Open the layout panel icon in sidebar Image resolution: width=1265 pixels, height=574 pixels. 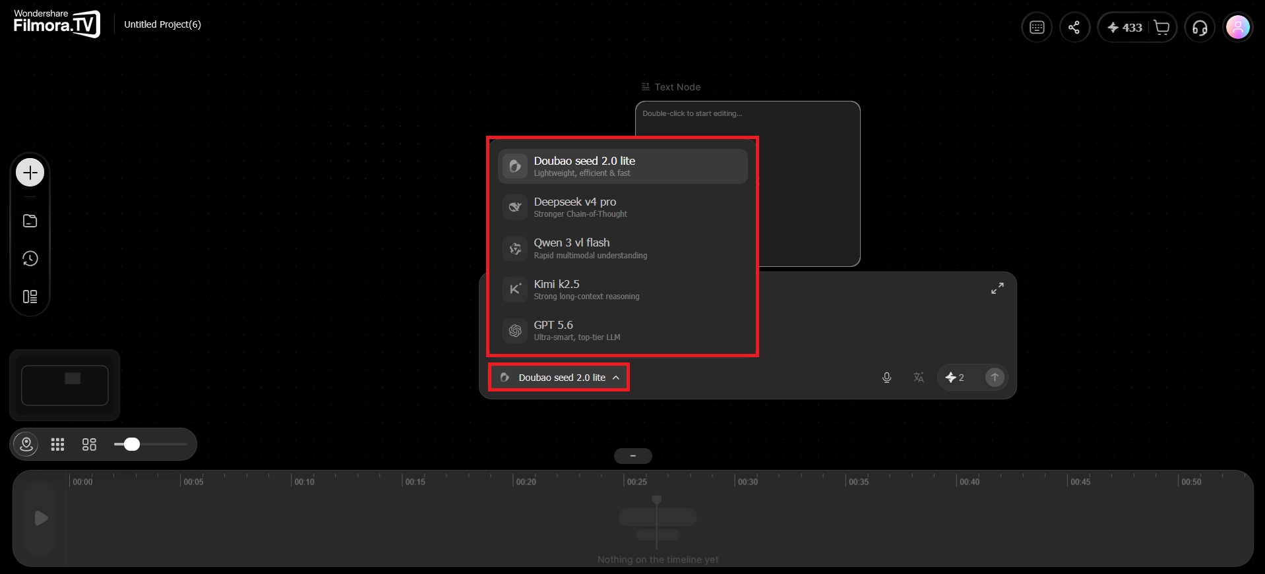30,297
